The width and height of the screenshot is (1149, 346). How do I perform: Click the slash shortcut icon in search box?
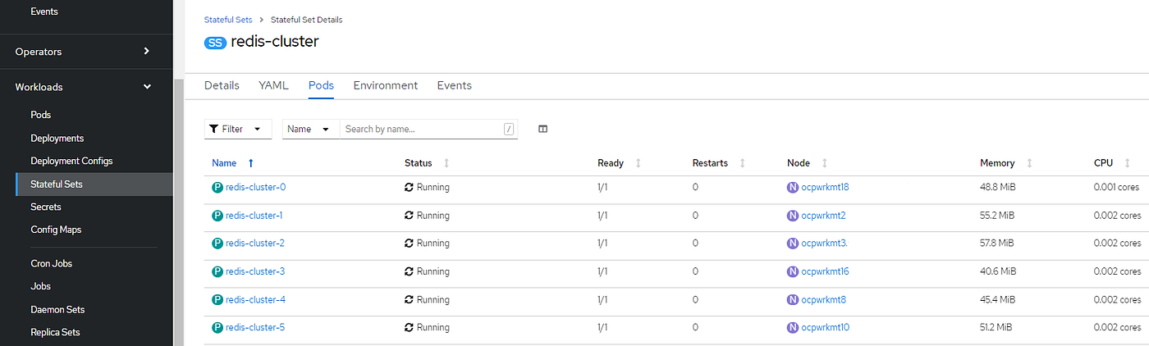pyautogui.click(x=509, y=129)
